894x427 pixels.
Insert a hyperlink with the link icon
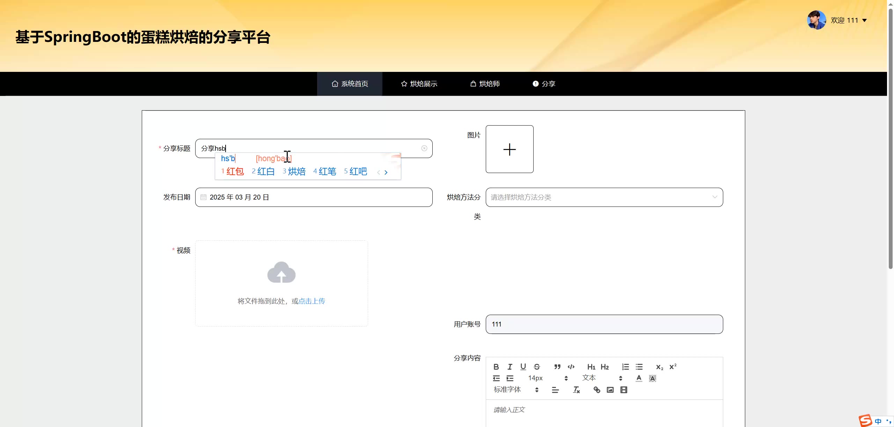597,390
